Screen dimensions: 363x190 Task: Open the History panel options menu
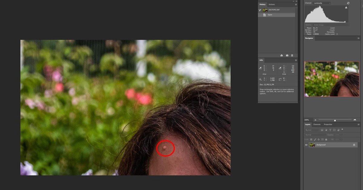click(296, 5)
